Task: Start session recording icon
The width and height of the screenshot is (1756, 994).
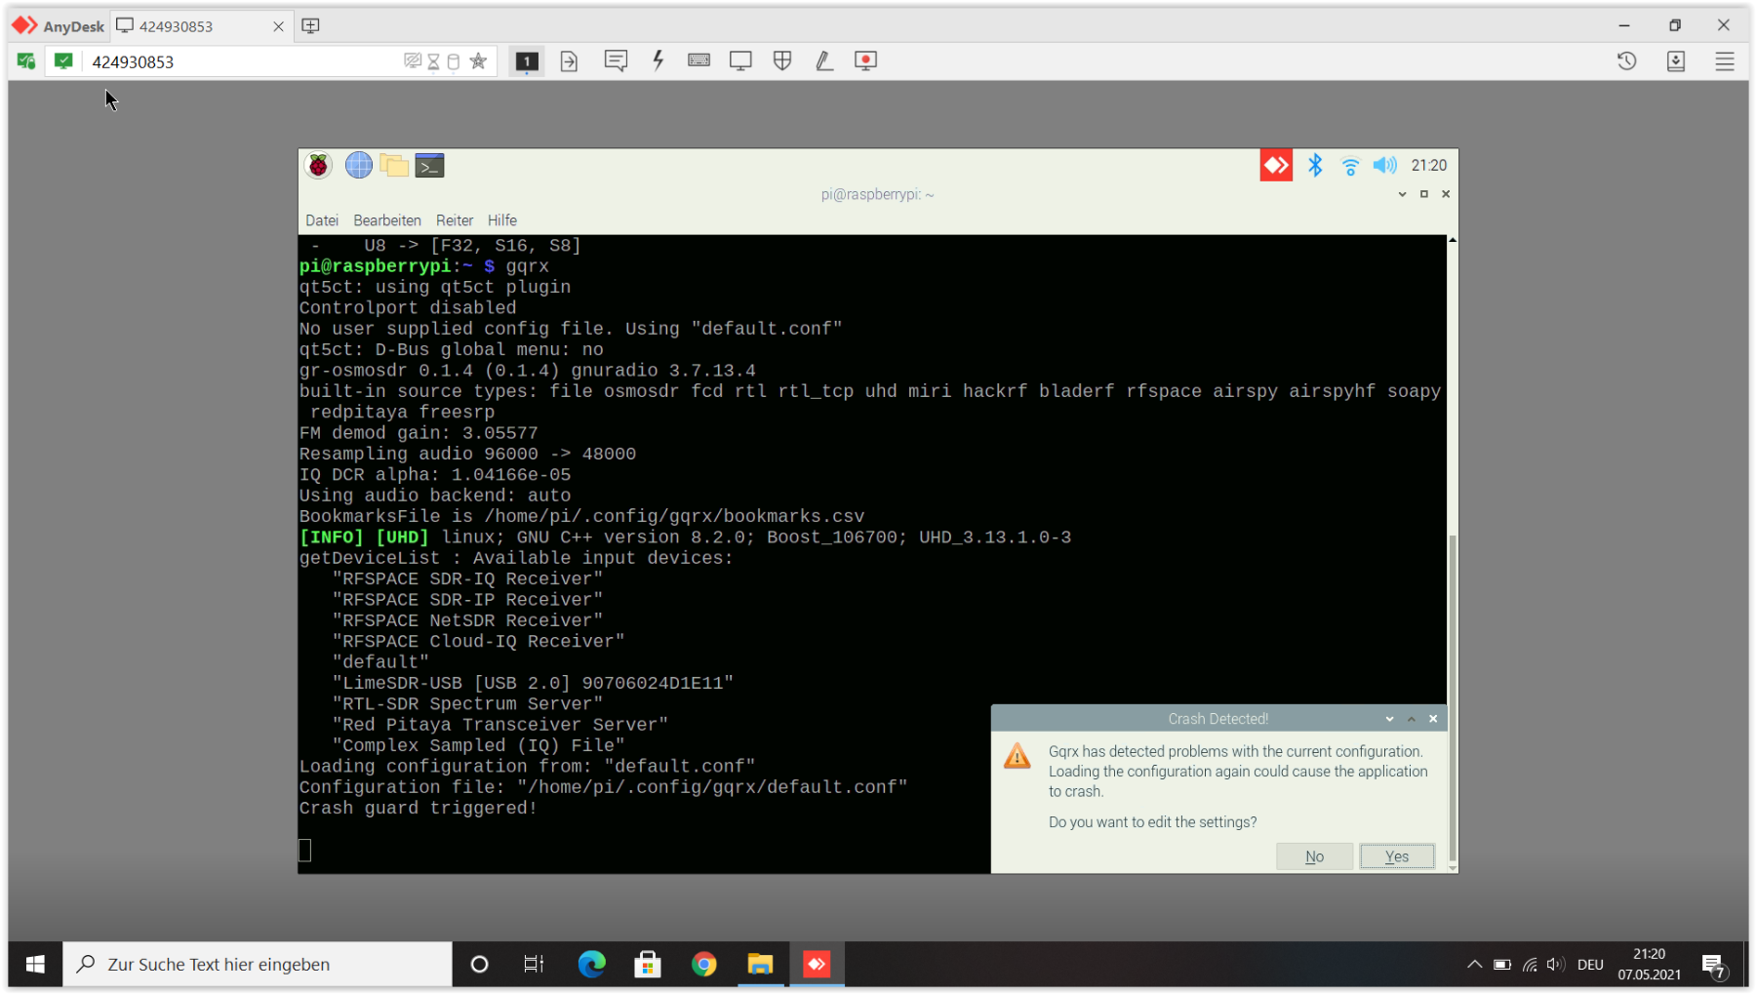Action: [865, 61]
